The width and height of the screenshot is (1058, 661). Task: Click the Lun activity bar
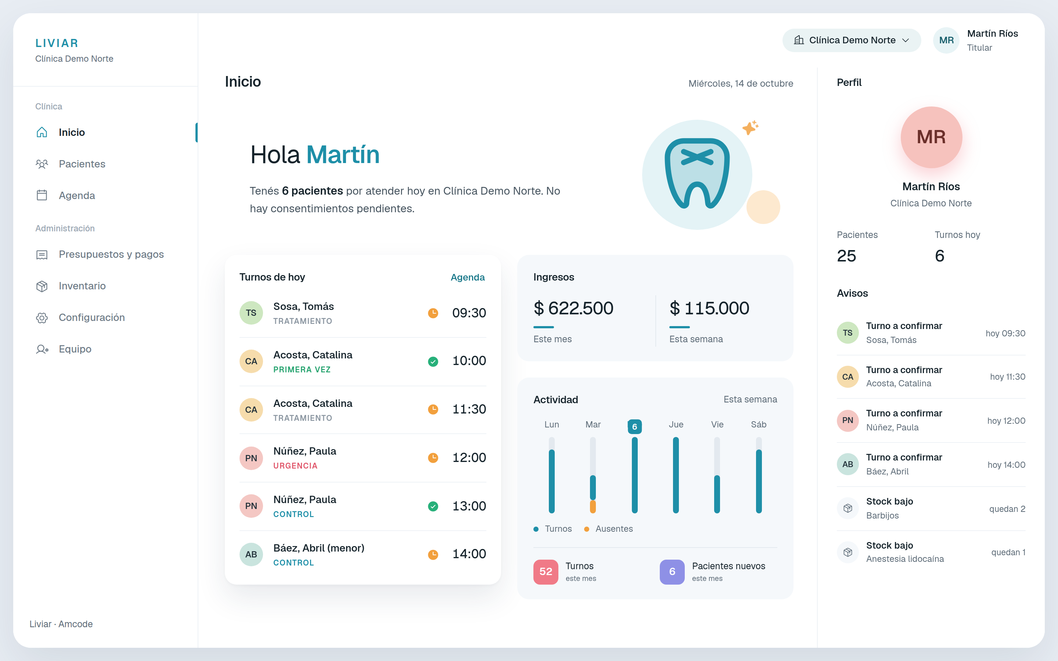pos(551,475)
